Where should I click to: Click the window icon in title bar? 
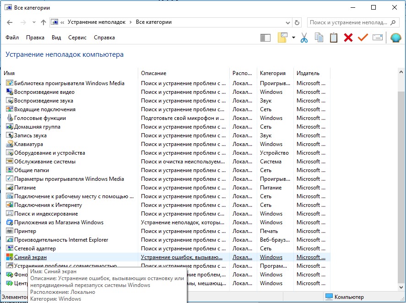pyautogui.click(x=8, y=7)
